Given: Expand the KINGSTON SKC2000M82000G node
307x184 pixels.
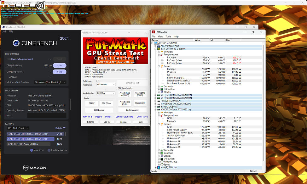Looking at the screenshot, I should 155,104.
